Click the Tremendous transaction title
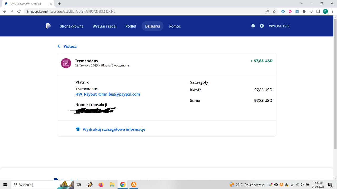 pos(86,61)
